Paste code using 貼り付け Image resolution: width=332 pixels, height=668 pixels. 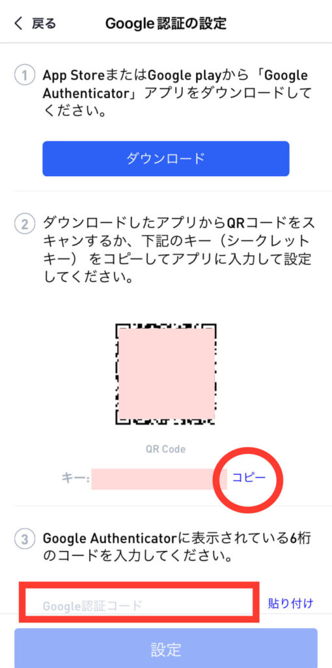291,603
